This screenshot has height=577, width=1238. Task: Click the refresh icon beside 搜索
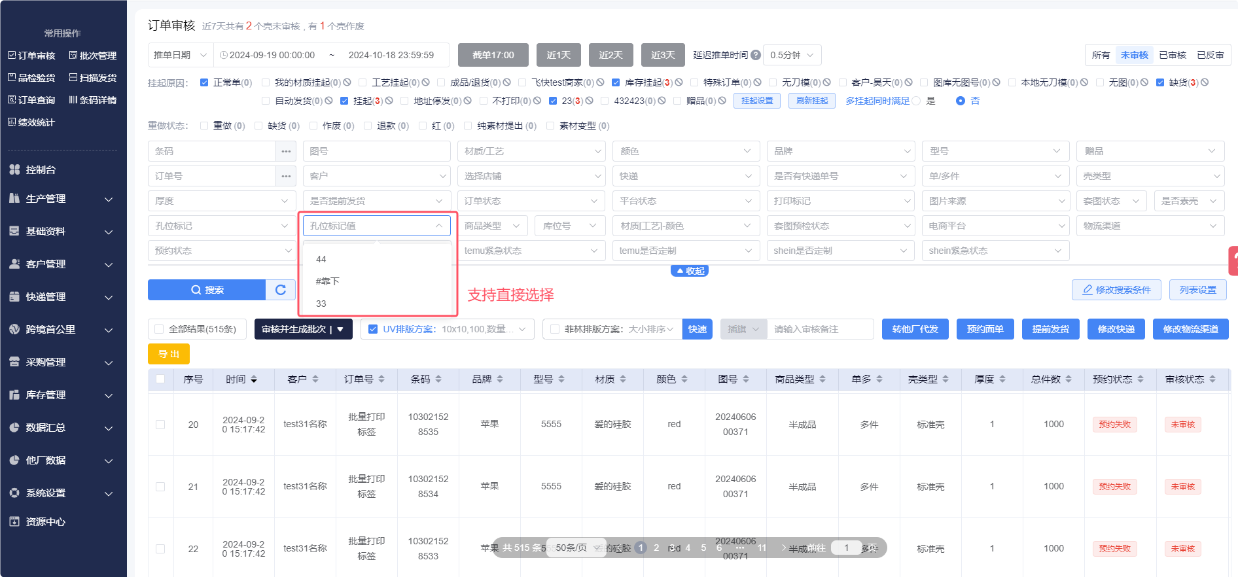point(281,290)
